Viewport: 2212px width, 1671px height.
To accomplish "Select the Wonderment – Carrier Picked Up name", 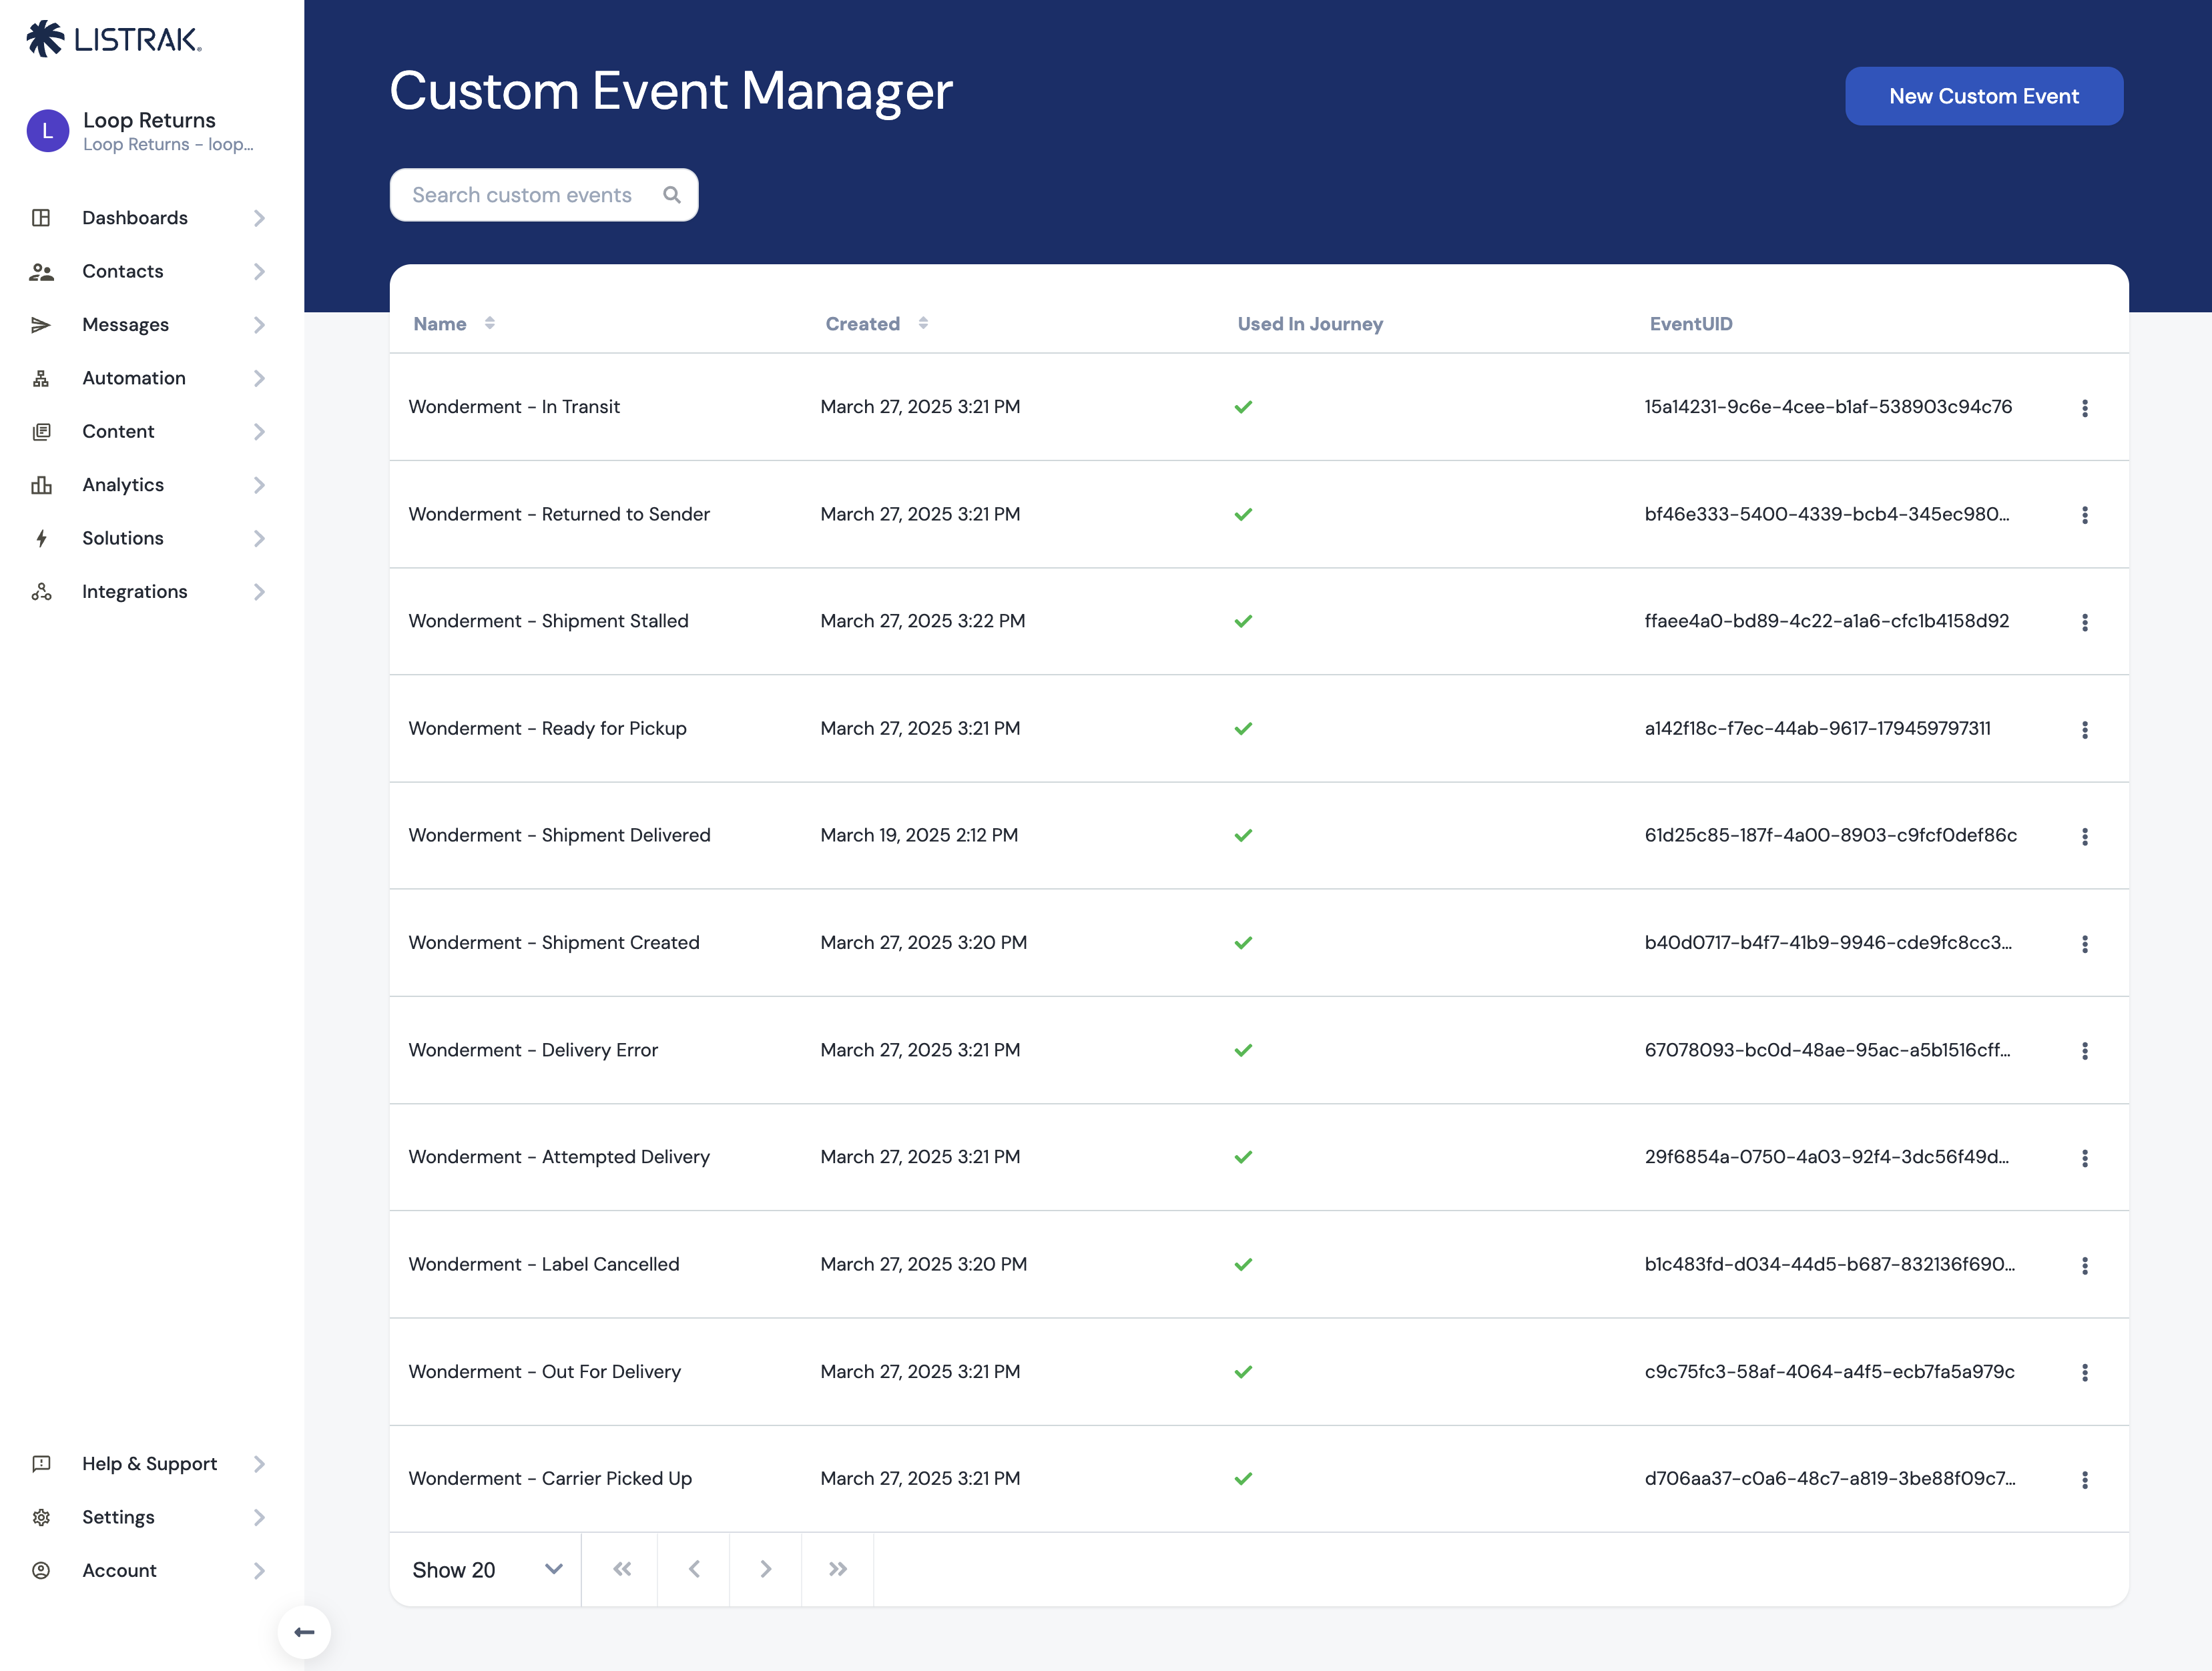I will (x=550, y=1479).
